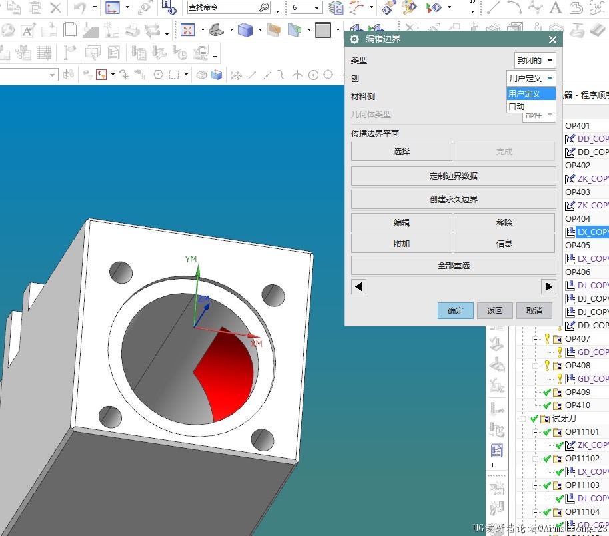The image size is (609, 536).
Task: Select the OP410 tree item
Action: (x=578, y=405)
